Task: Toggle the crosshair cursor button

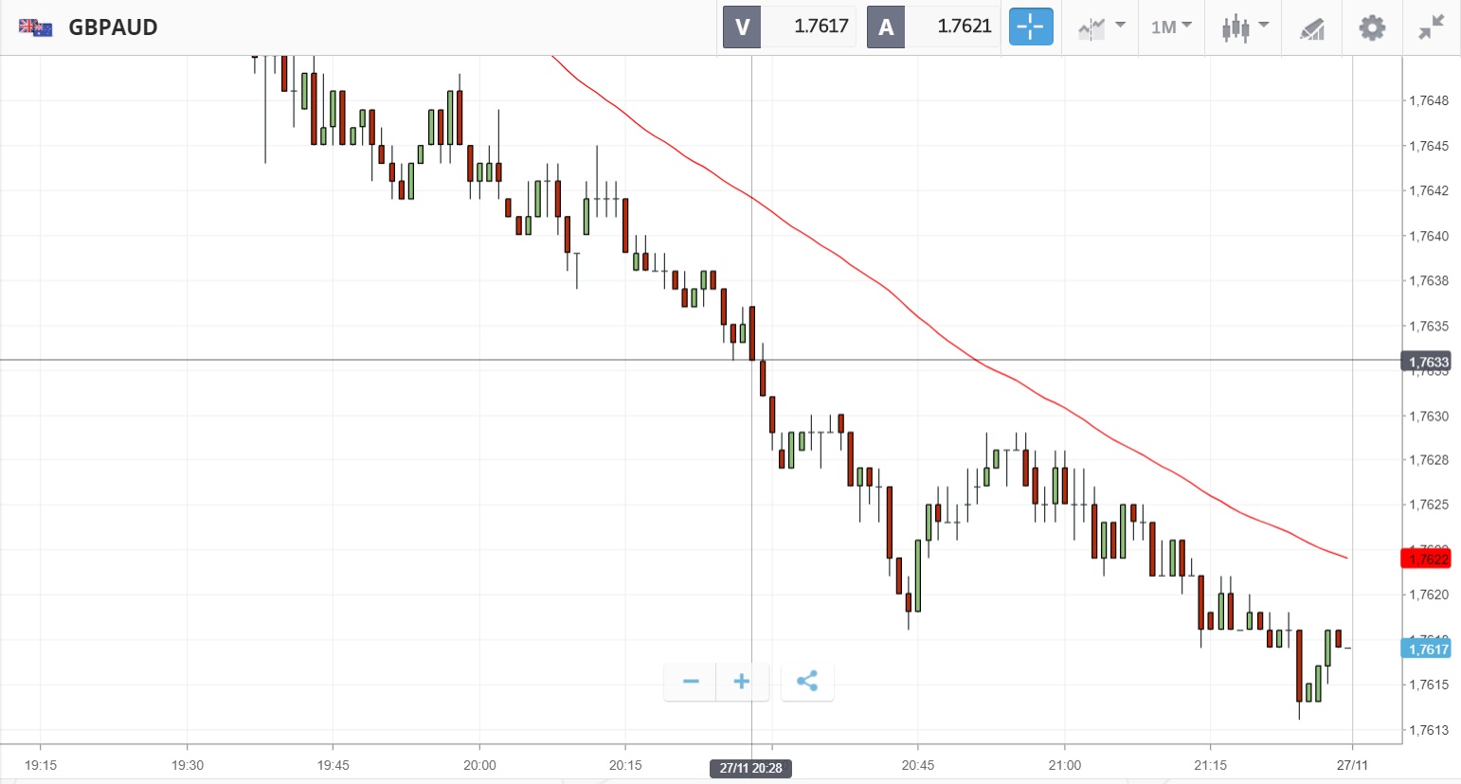Action: click(x=1030, y=27)
